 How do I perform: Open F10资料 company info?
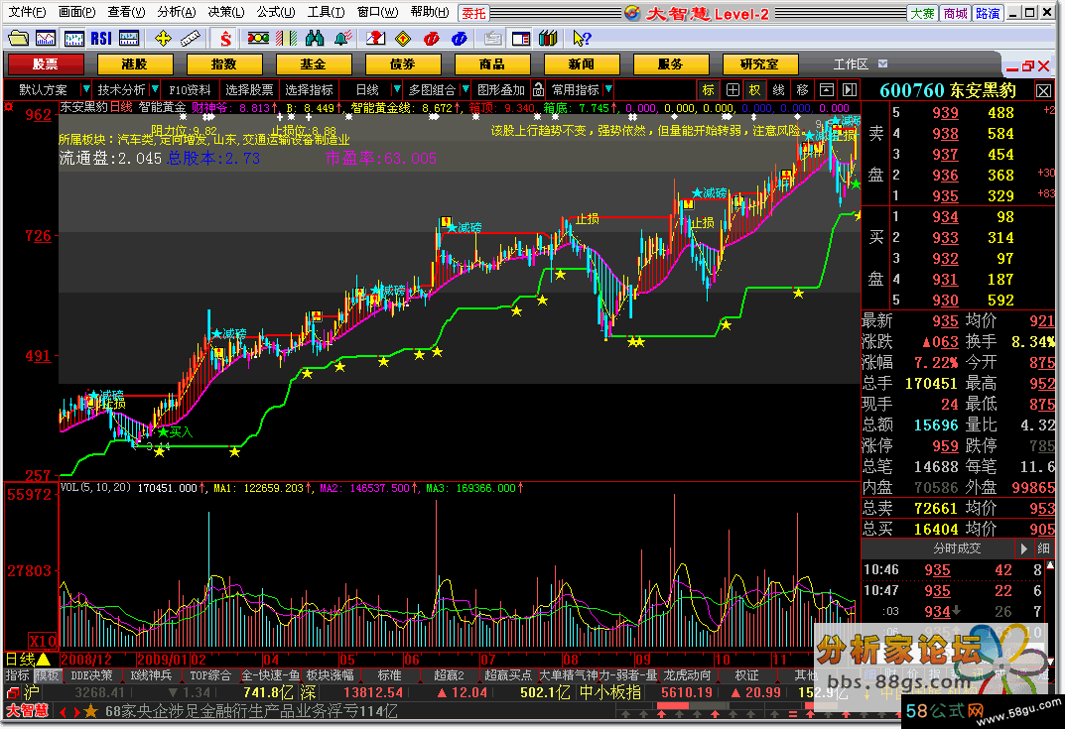tap(190, 89)
